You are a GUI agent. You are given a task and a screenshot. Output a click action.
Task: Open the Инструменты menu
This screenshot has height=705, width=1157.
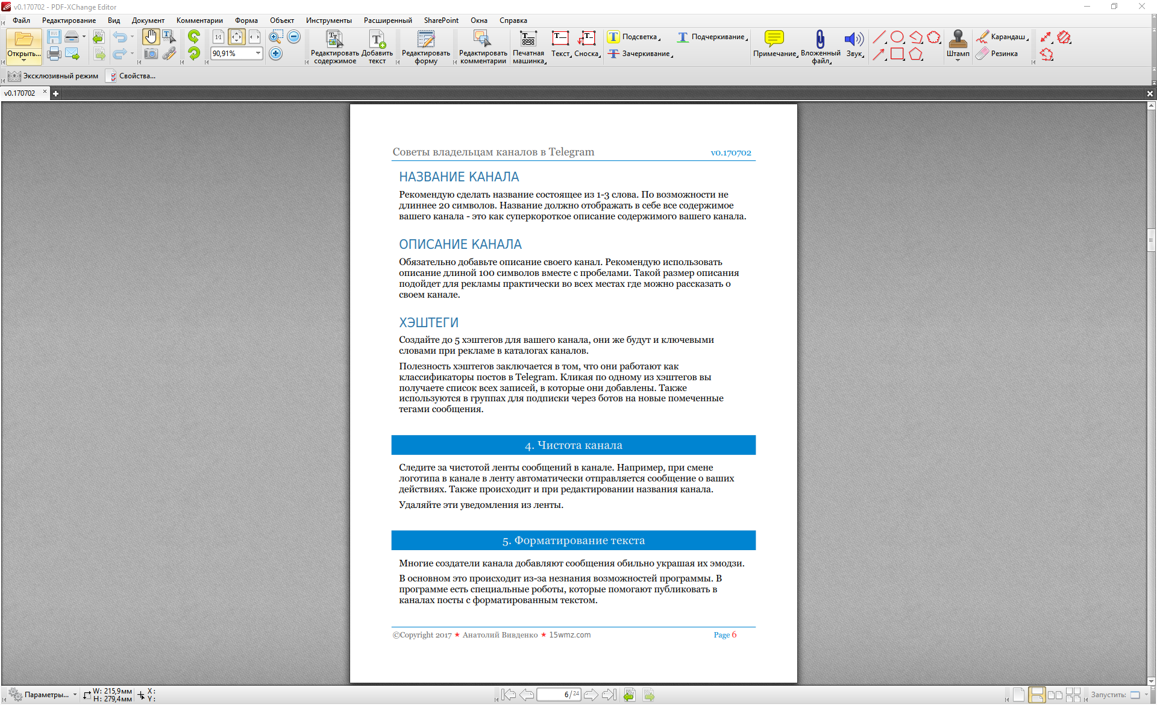point(329,20)
